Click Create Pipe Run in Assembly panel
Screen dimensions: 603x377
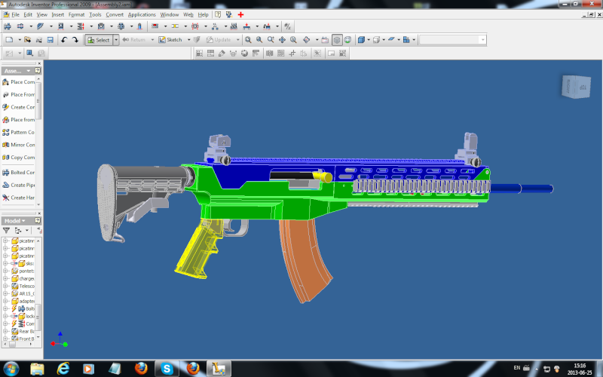[18, 185]
